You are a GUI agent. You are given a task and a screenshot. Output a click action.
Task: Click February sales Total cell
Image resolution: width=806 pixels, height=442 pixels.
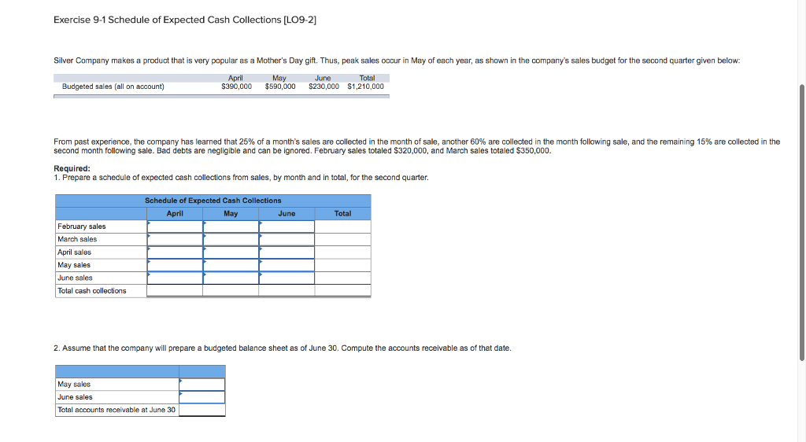pyautogui.click(x=343, y=227)
